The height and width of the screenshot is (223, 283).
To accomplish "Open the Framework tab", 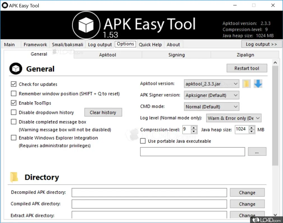I will click(x=35, y=45).
